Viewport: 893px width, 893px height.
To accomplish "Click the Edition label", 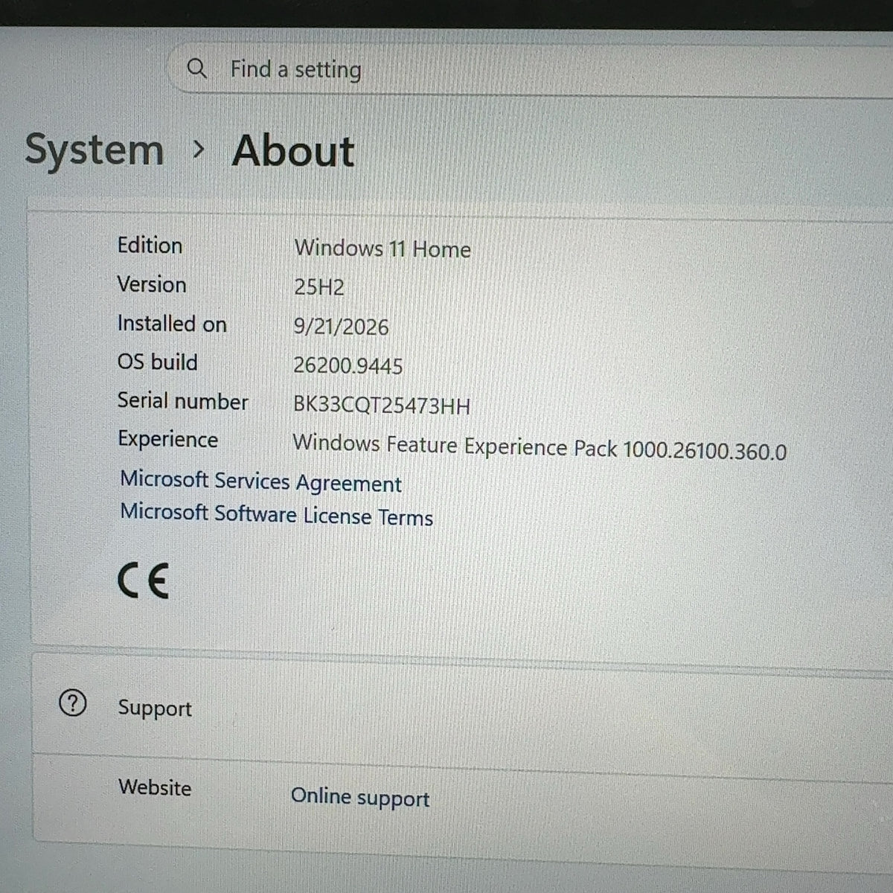I will pyautogui.click(x=150, y=246).
